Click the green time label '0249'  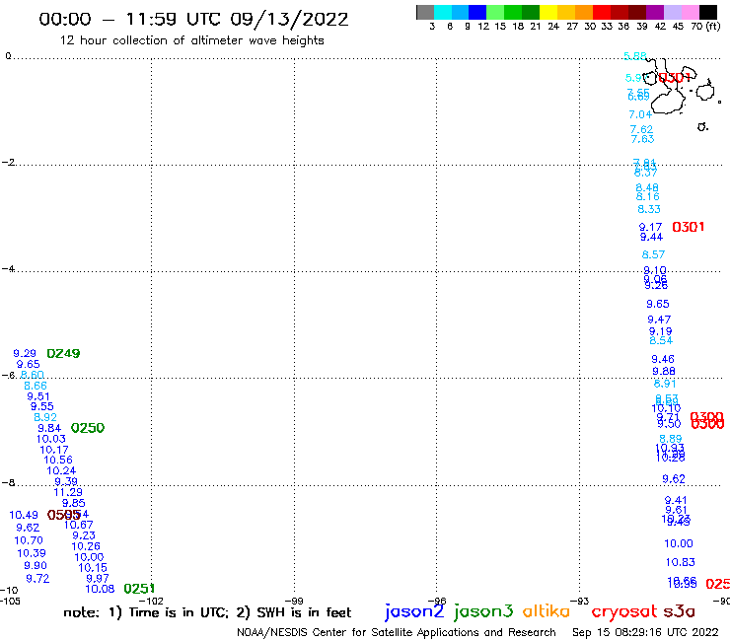click(x=64, y=353)
